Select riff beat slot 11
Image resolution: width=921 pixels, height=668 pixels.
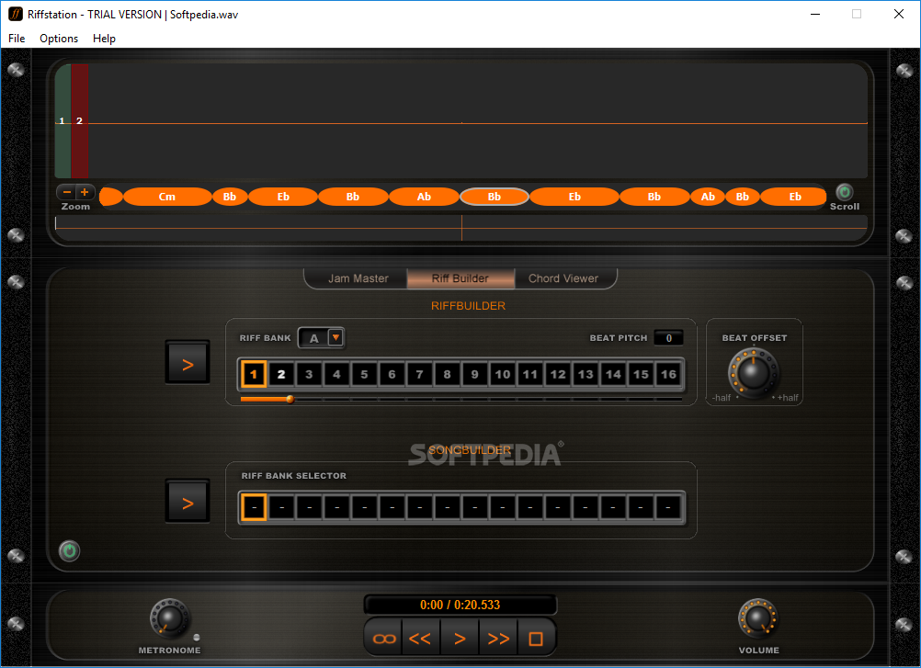[529, 374]
